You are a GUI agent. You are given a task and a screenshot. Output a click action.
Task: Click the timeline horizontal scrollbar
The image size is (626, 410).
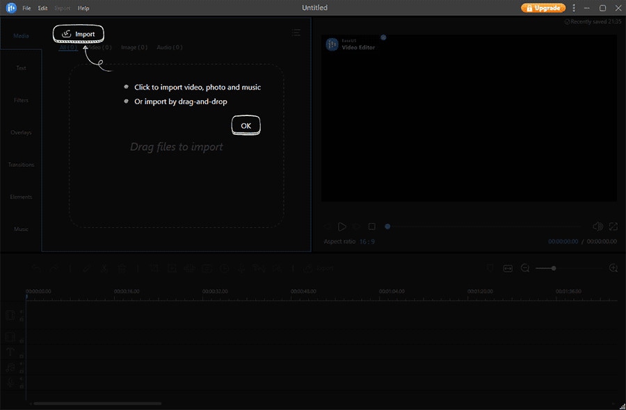(x=97, y=404)
